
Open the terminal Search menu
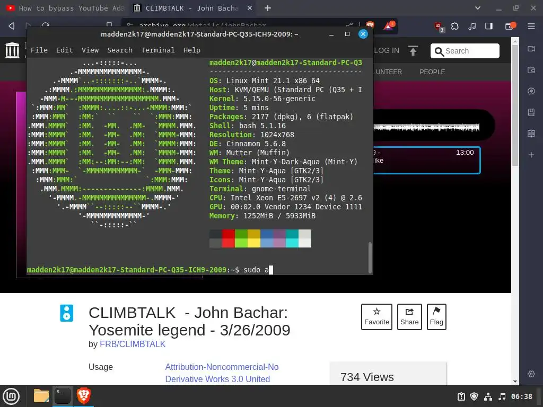[120, 50]
